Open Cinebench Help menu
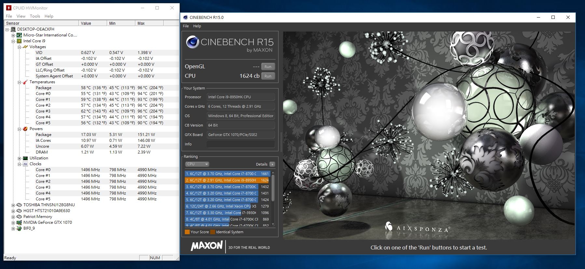The height and width of the screenshot is (269, 585). click(197, 26)
